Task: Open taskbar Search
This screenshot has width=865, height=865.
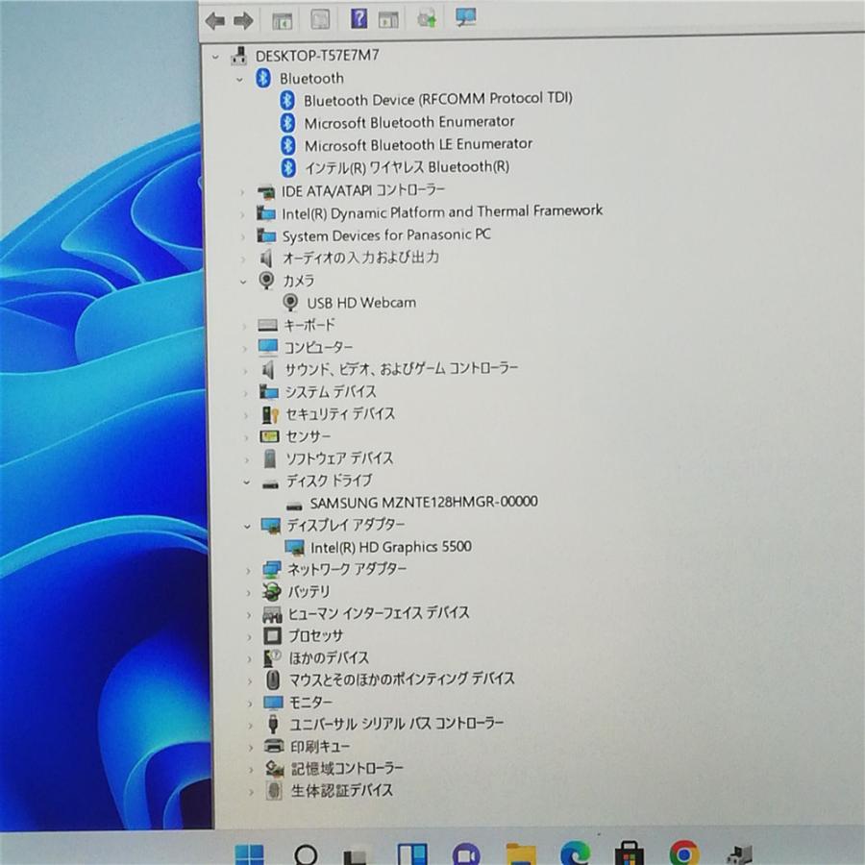Action: pyautogui.click(x=306, y=854)
